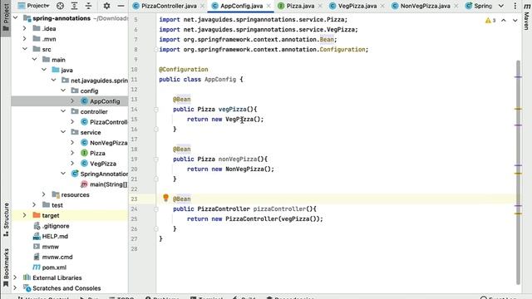Select the AppConfig.java tab
The height and width of the screenshot is (299, 532).
(242, 6)
